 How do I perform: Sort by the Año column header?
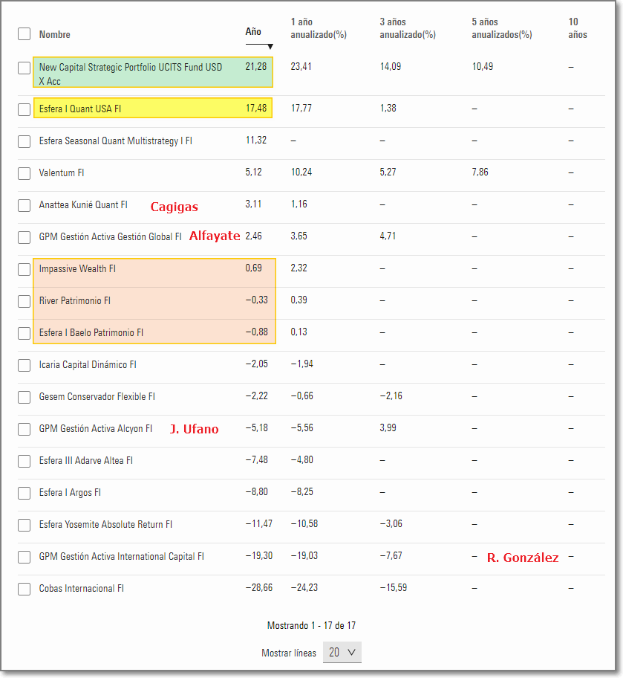click(253, 31)
